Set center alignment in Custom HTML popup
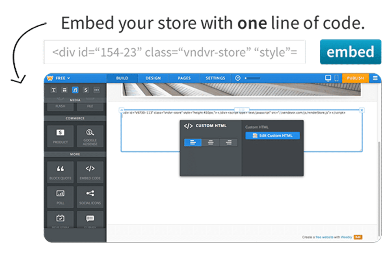This screenshot has width=390, height=253. pos(211,142)
